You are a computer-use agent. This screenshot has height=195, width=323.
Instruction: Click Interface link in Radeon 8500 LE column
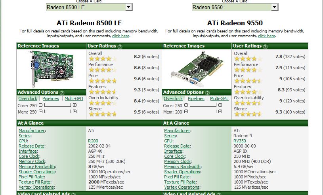(x=28, y=151)
